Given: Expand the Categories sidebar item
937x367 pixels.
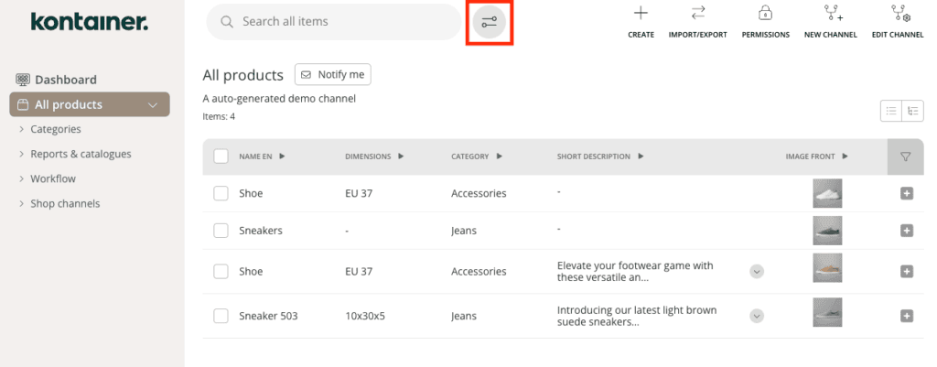Looking at the screenshot, I should click(21, 130).
